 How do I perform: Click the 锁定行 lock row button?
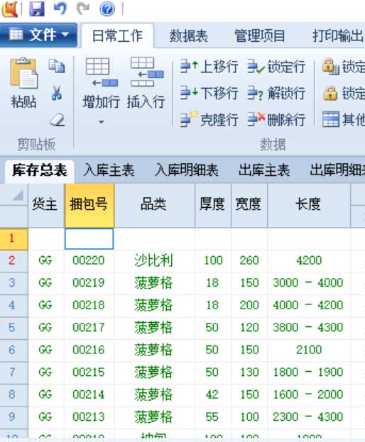pos(276,67)
